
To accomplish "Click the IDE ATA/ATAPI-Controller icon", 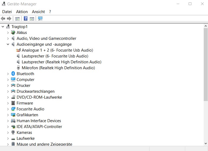I will [13, 127].
